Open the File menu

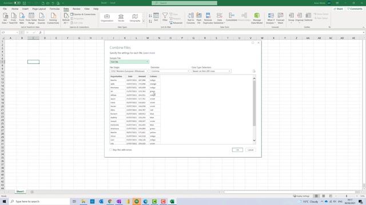5,9
